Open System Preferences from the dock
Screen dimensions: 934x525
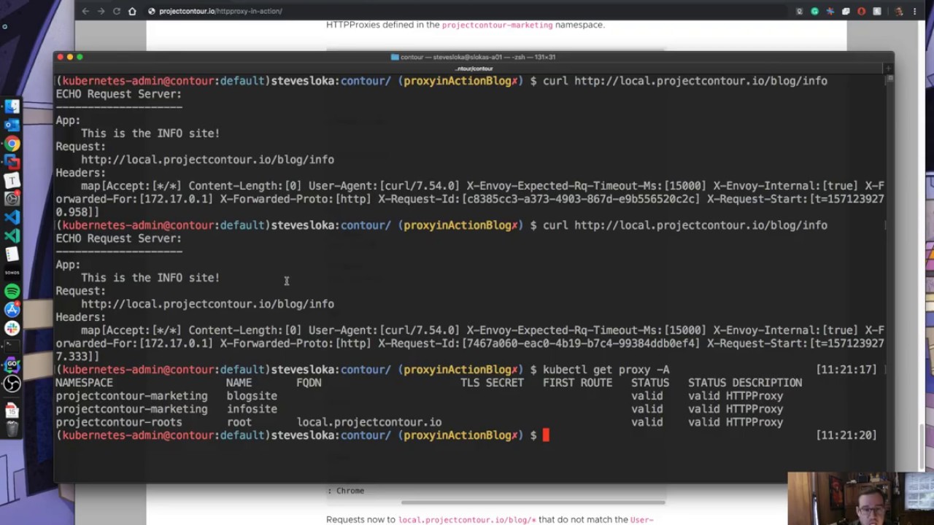click(12, 198)
